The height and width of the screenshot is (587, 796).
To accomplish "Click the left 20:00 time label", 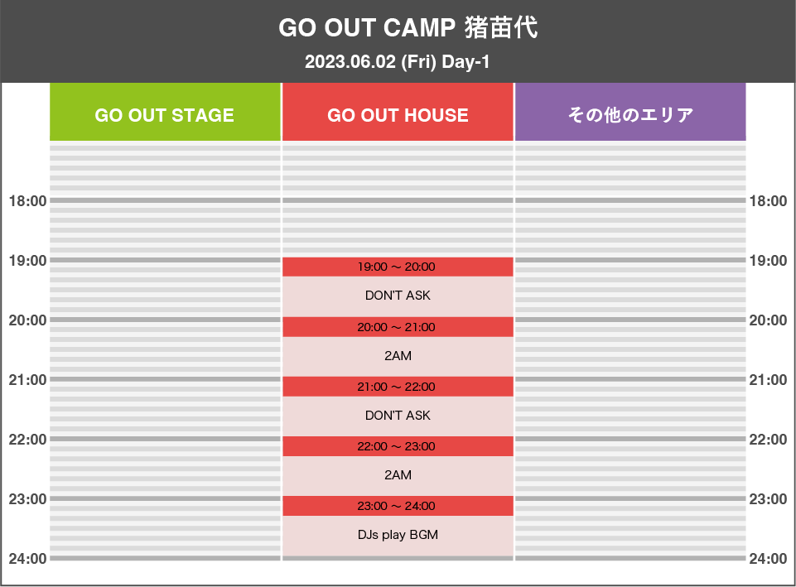I will [27, 320].
